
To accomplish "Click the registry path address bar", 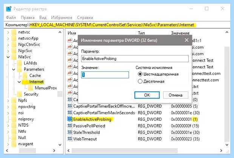I will [x=117, y=25].
